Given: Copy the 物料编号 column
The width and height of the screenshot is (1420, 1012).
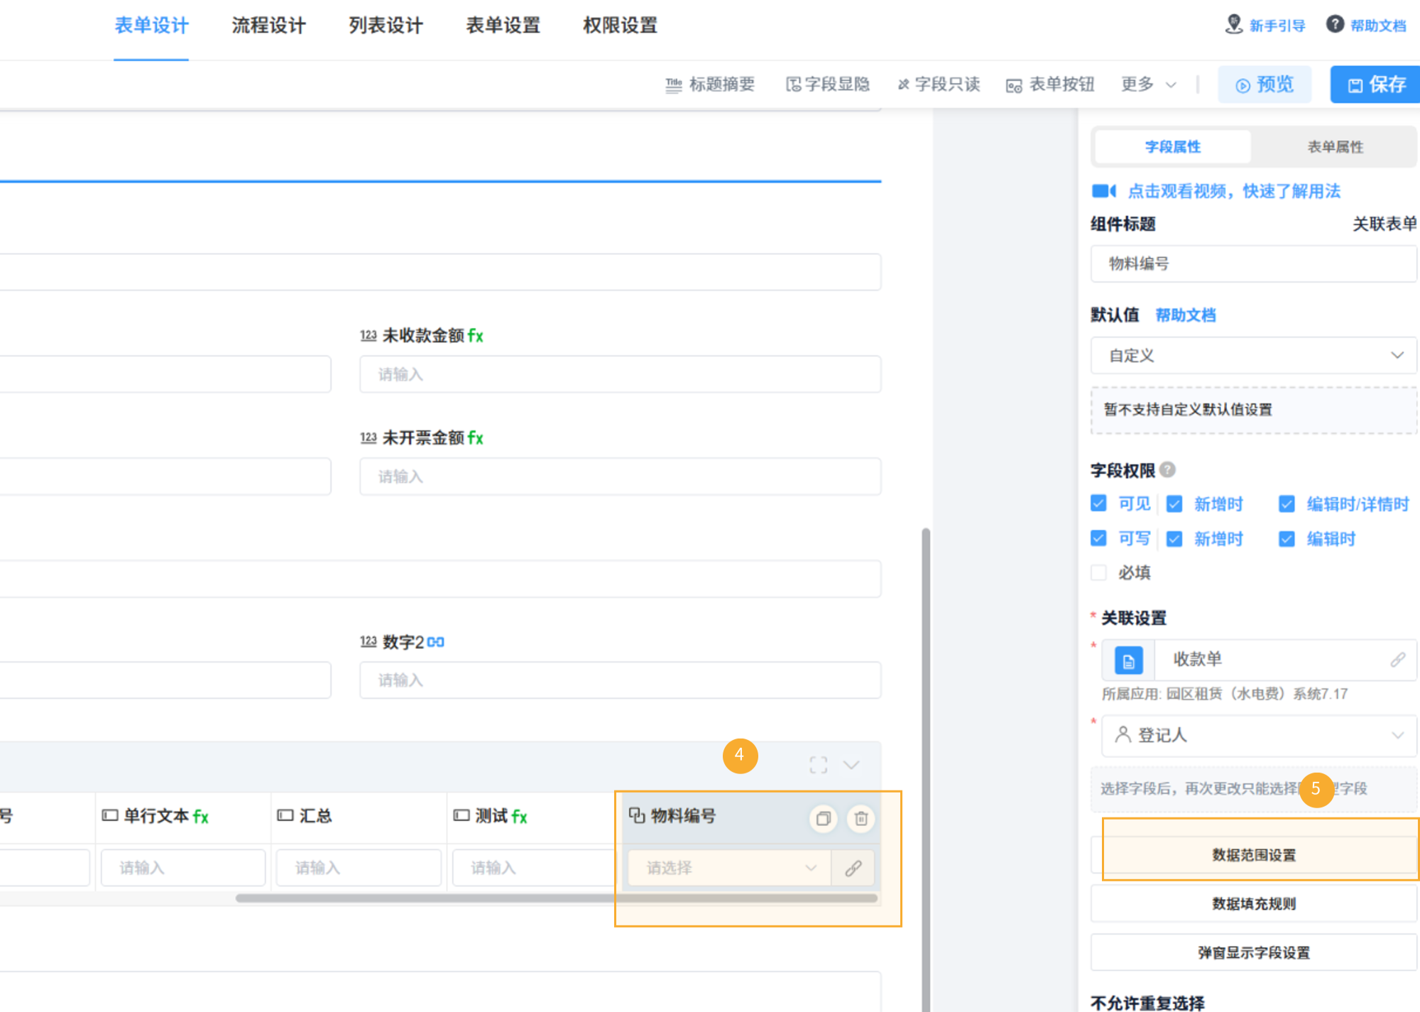Looking at the screenshot, I should coord(824,819).
